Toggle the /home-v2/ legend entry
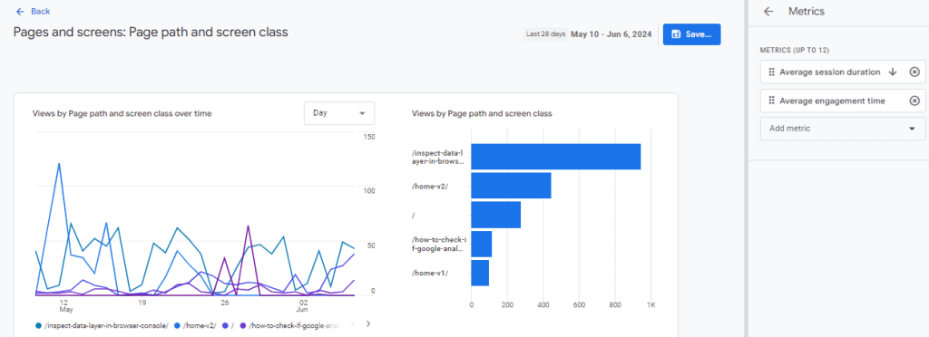 tap(196, 325)
